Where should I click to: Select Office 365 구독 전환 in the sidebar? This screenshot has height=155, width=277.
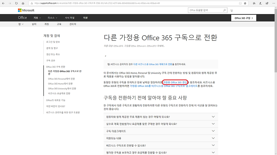(x=56, y=67)
